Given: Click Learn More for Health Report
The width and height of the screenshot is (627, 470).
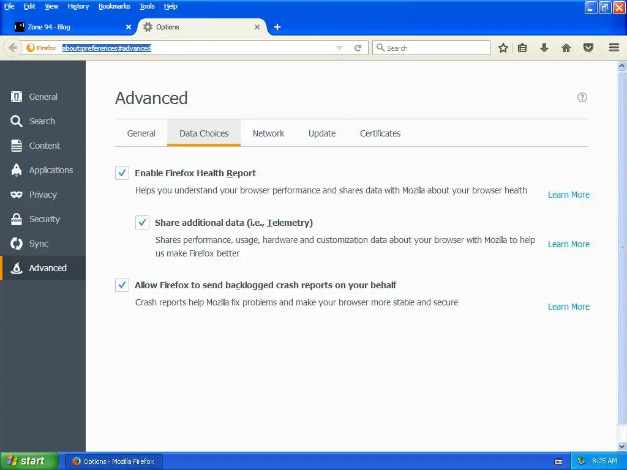Looking at the screenshot, I should tap(569, 195).
